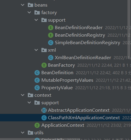Click PropertyValue timestamp 2022/11/12 21:18

(x=93, y=88)
